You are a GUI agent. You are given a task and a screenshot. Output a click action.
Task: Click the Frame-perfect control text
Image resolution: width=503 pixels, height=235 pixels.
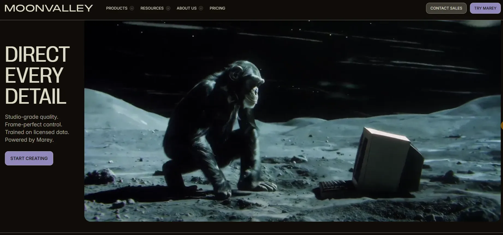(34, 124)
